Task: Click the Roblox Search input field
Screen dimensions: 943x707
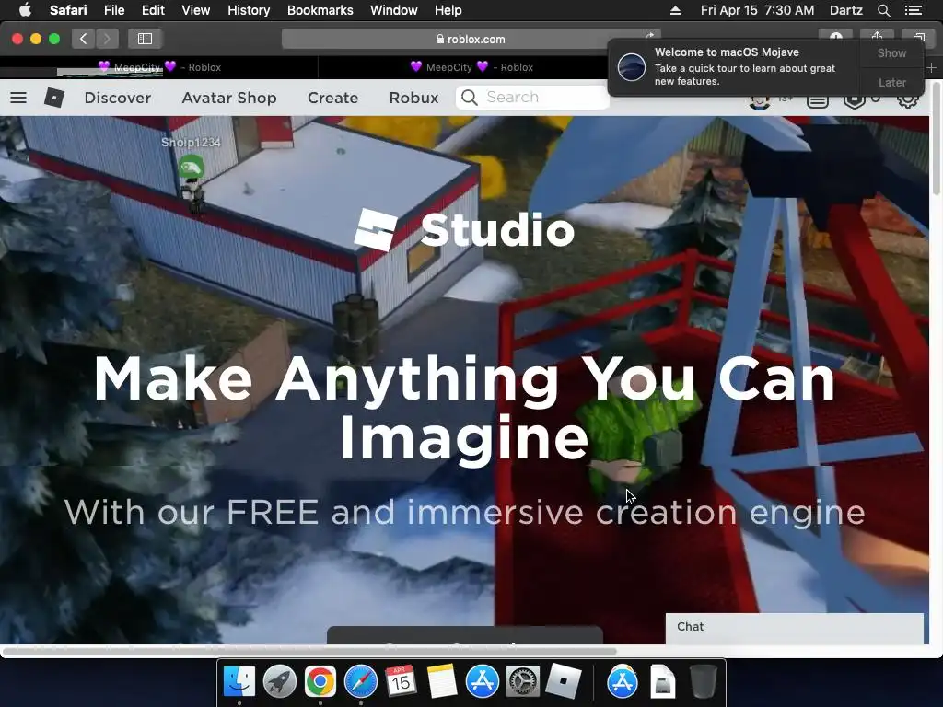Action: click(532, 98)
